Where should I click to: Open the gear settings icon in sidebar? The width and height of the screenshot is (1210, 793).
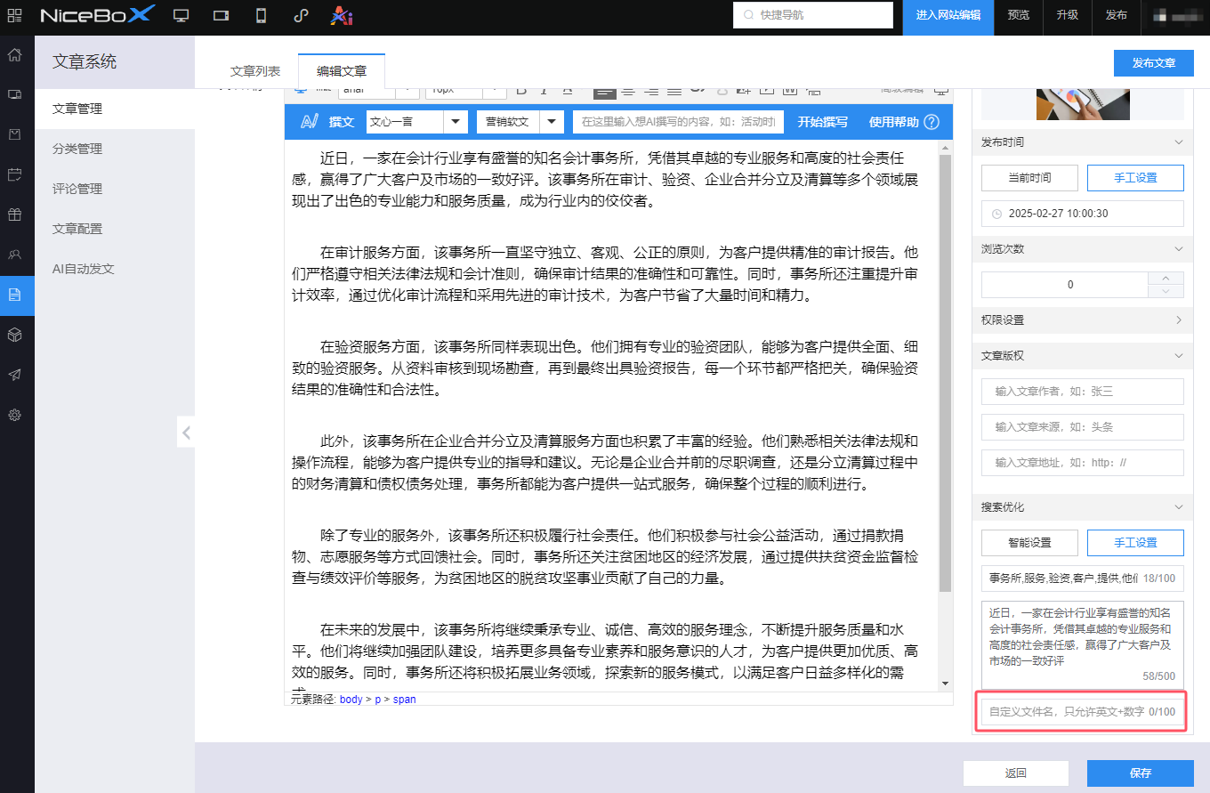coord(14,415)
